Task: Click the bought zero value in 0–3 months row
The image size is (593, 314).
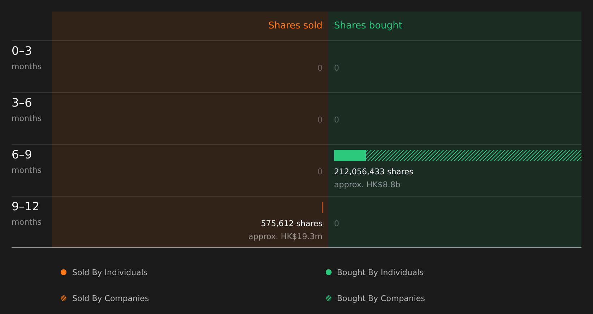Action: coord(337,68)
